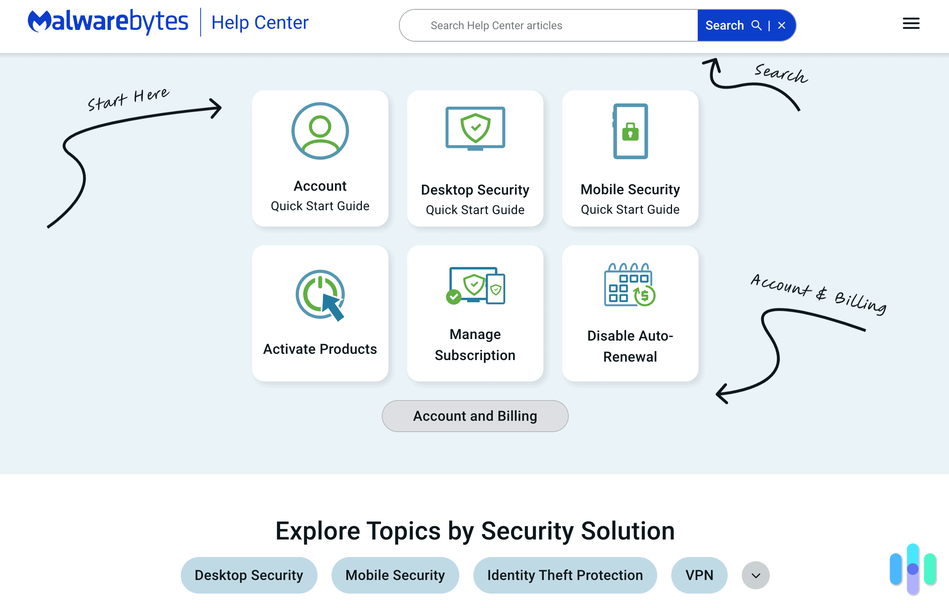Viewport: 949px width, 608px height.
Task: Select the Desktop Security topic button
Action: pyautogui.click(x=249, y=574)
